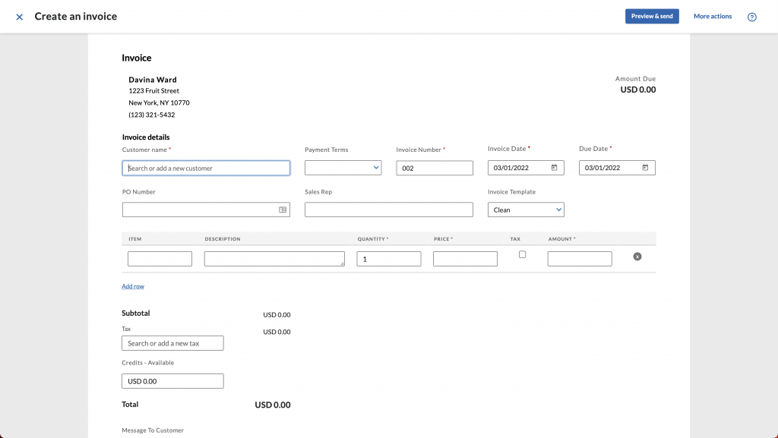The height and width of the screenshot is (438, 778).
Task: Click the Add row link
Action: [133, 286]
